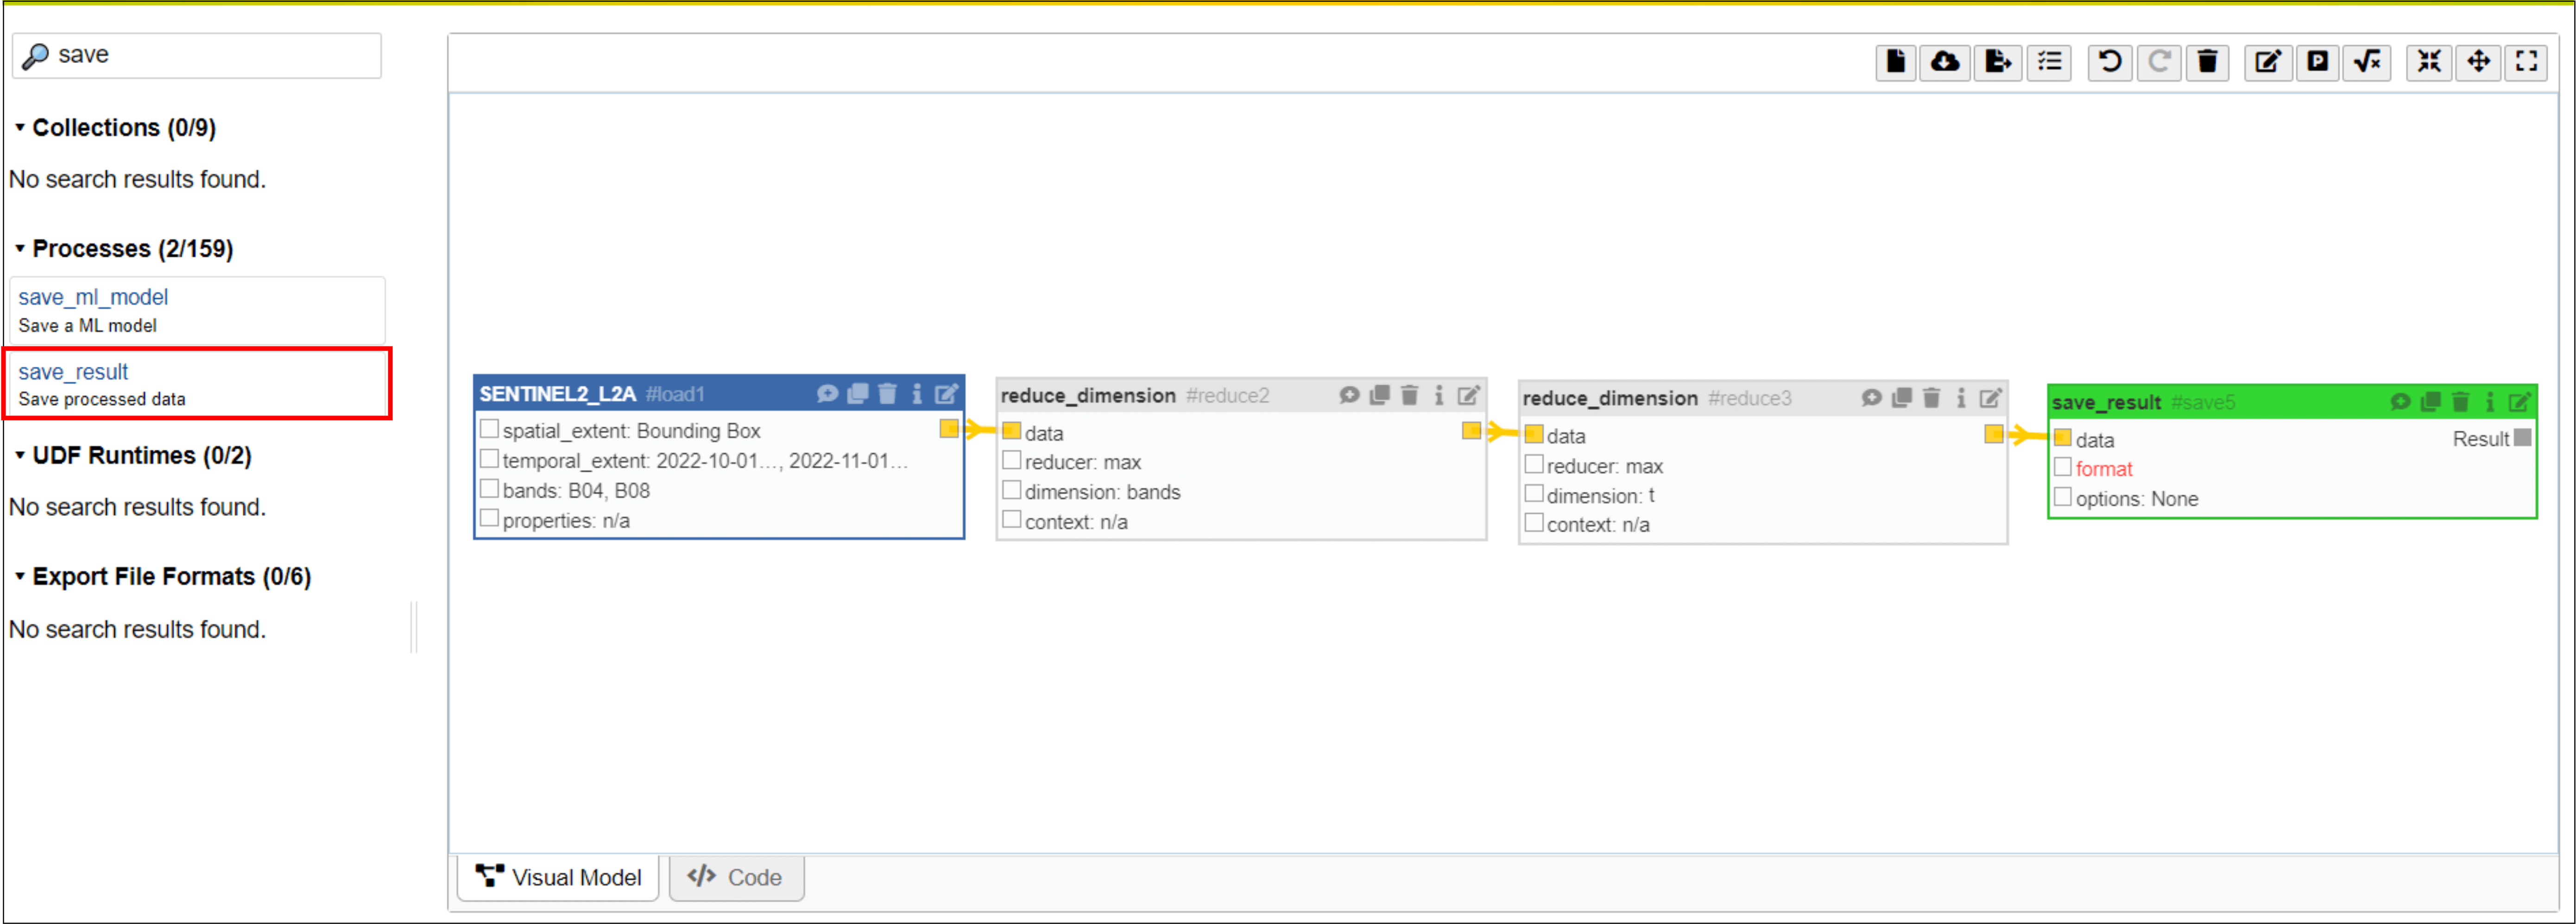The height and width of the screenshot is (924, 2576).
Task: Check the spatial_extent checkbox in SENTINEL2_L2A
Action: point(489,429)
